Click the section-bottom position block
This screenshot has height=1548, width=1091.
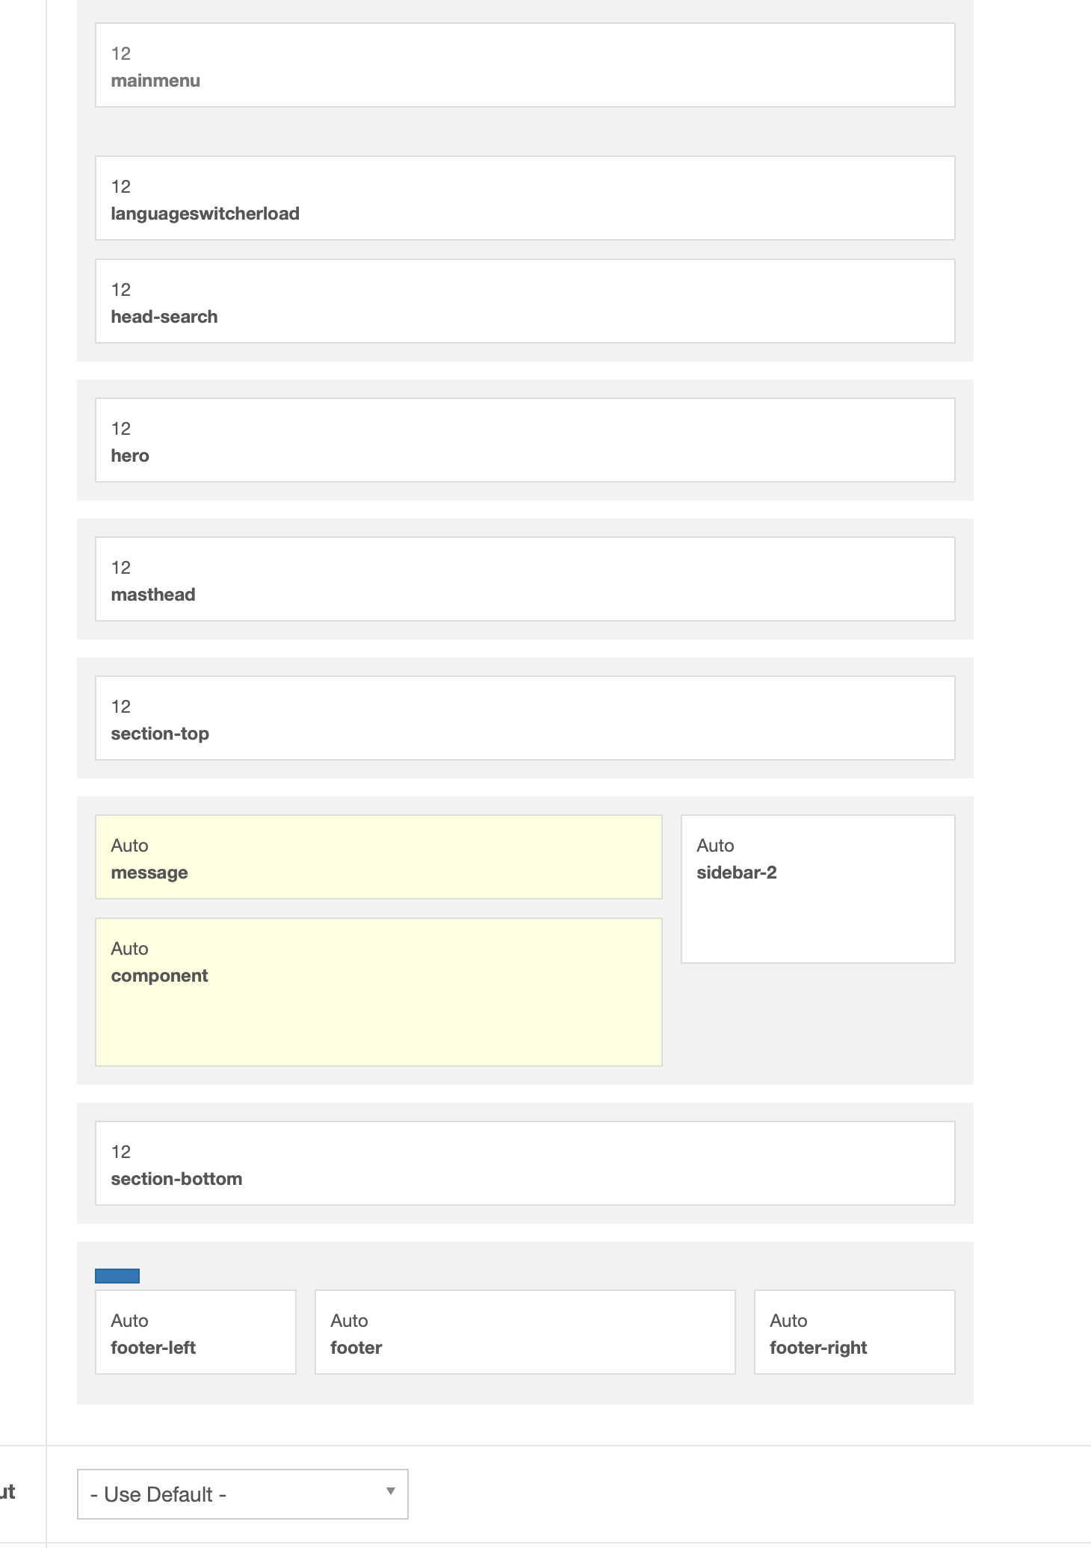click(x=525, y=1164)
